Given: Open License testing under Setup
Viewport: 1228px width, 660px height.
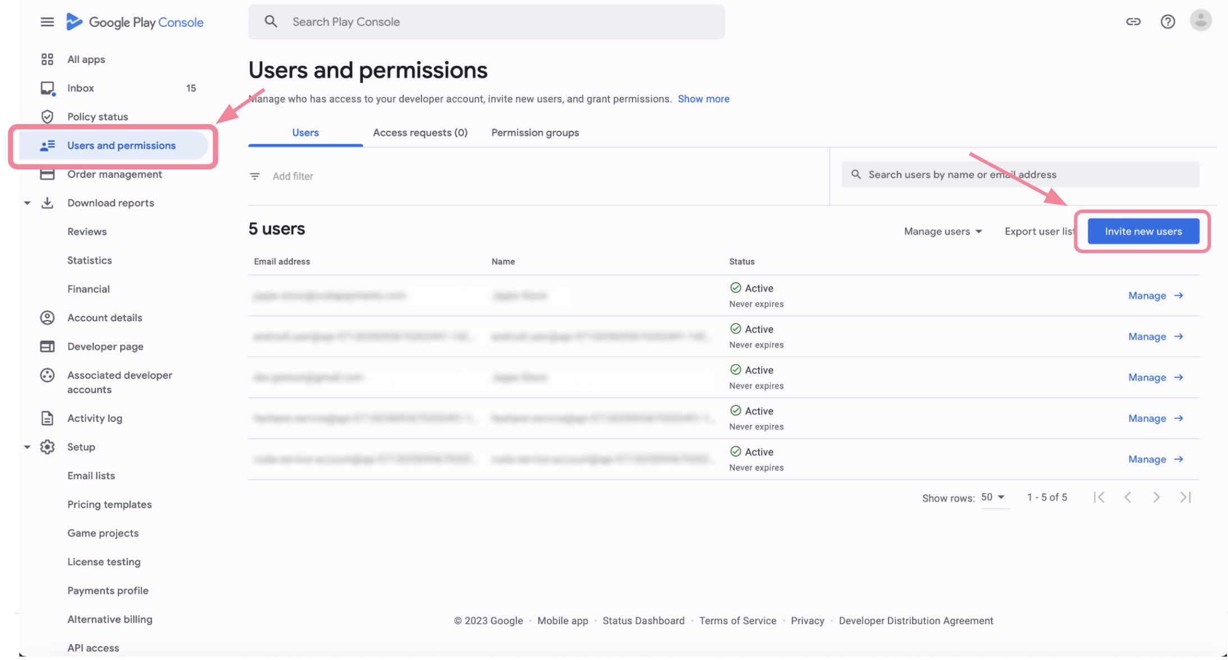Looking at the screenshot, I should [x=104, y=562].
